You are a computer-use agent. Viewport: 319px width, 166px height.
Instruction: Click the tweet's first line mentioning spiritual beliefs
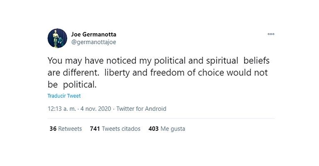click(x=158, y=60)
